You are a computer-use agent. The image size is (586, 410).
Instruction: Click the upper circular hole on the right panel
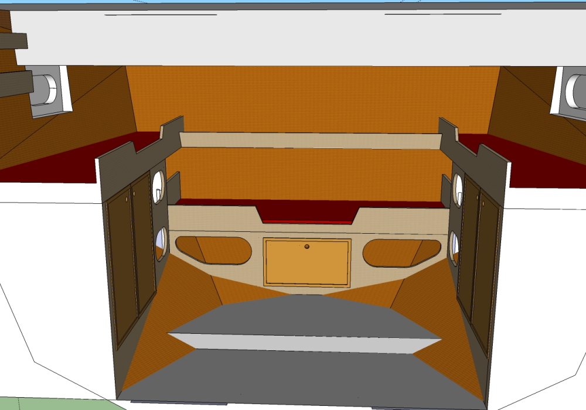click(x=458, y=190)
